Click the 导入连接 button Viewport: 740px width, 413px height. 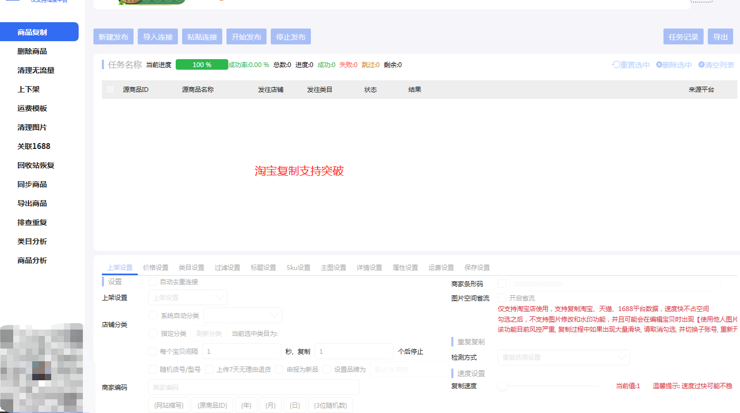coord(158,36)
